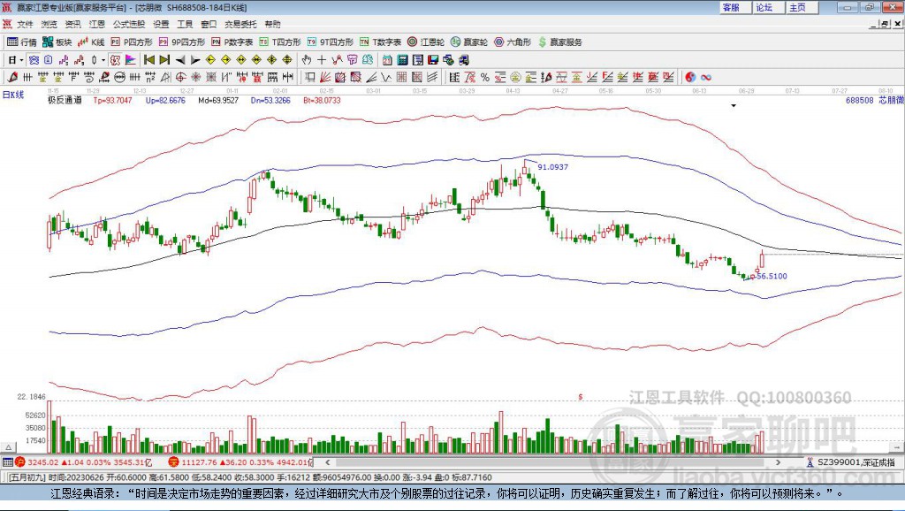Expand the candlestick style dropdown arrow

pos(103,60)
